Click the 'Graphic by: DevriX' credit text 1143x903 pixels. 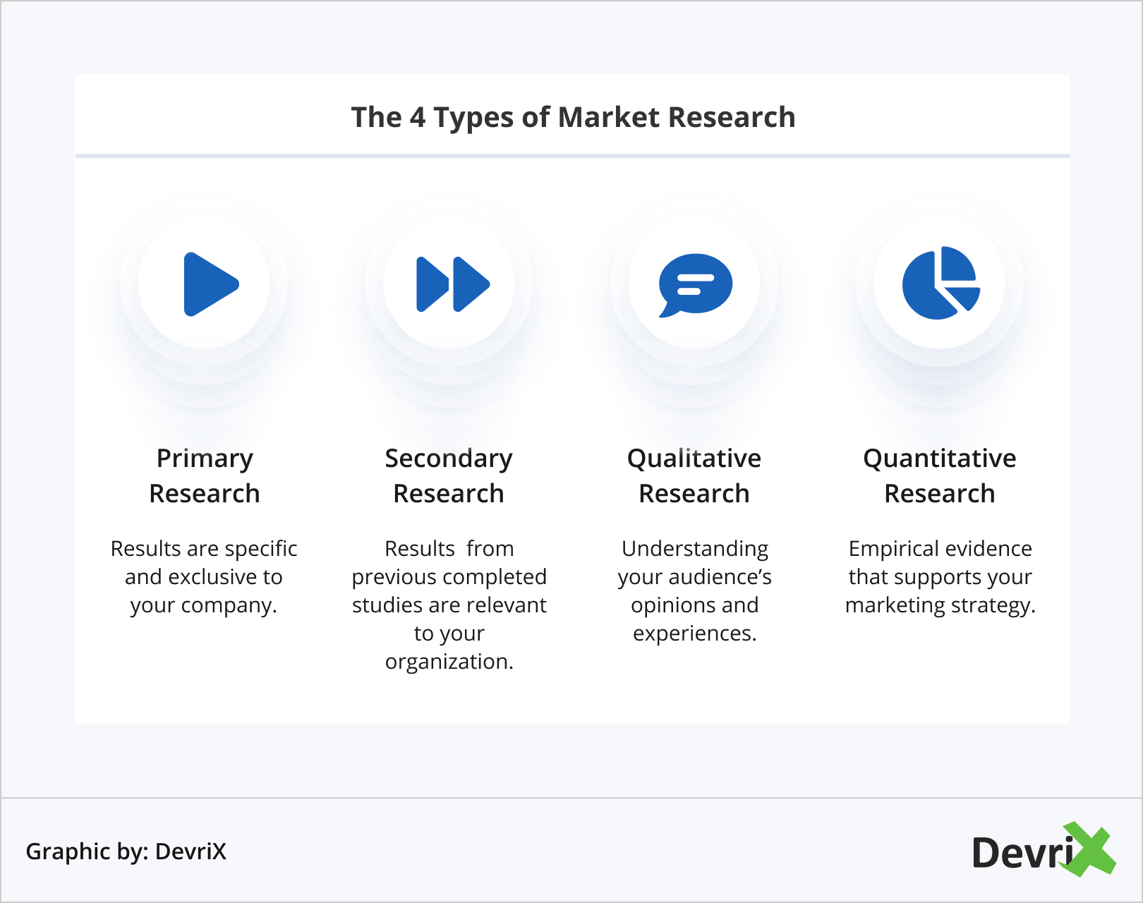pos(126,852)
